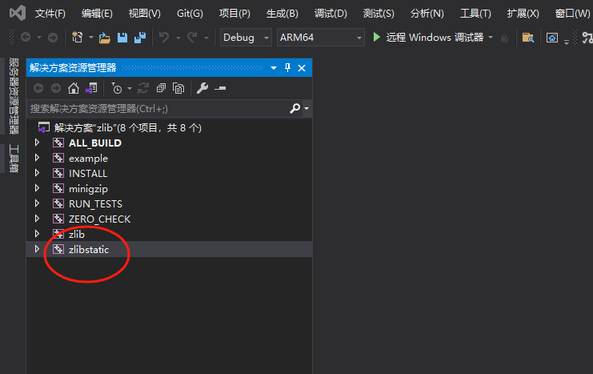
Task: Click the find in files icon
Action: (528, 38)
